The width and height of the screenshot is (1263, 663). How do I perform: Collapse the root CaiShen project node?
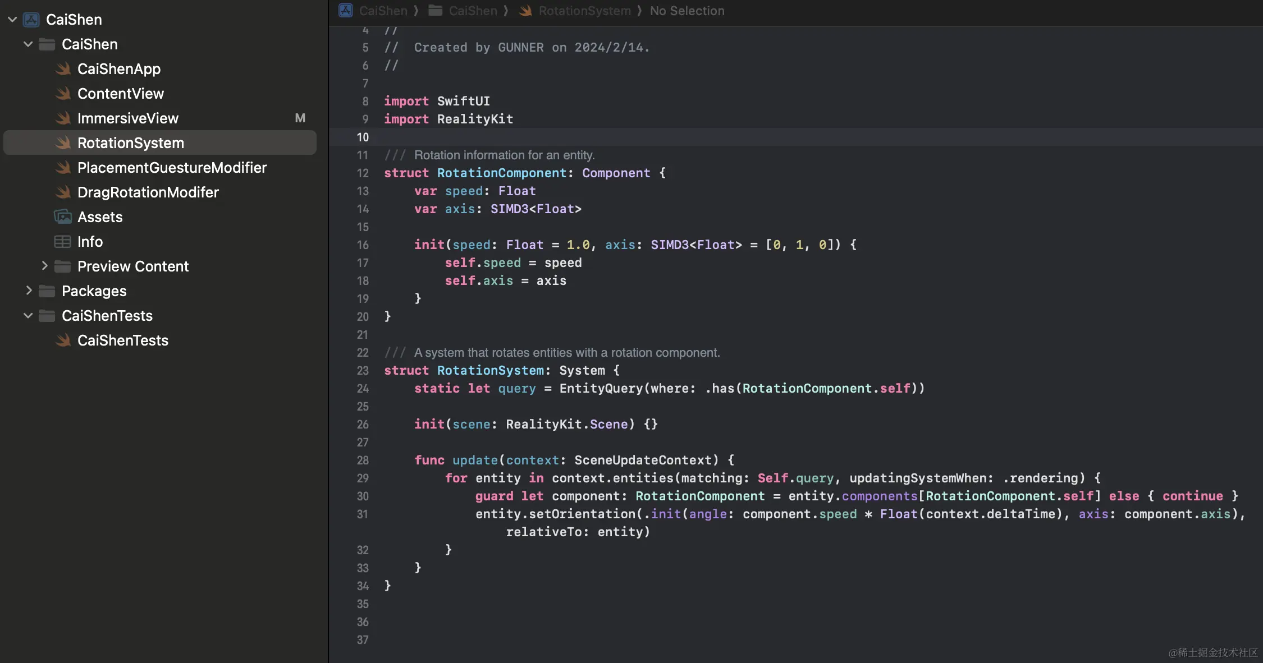(12, 20)
